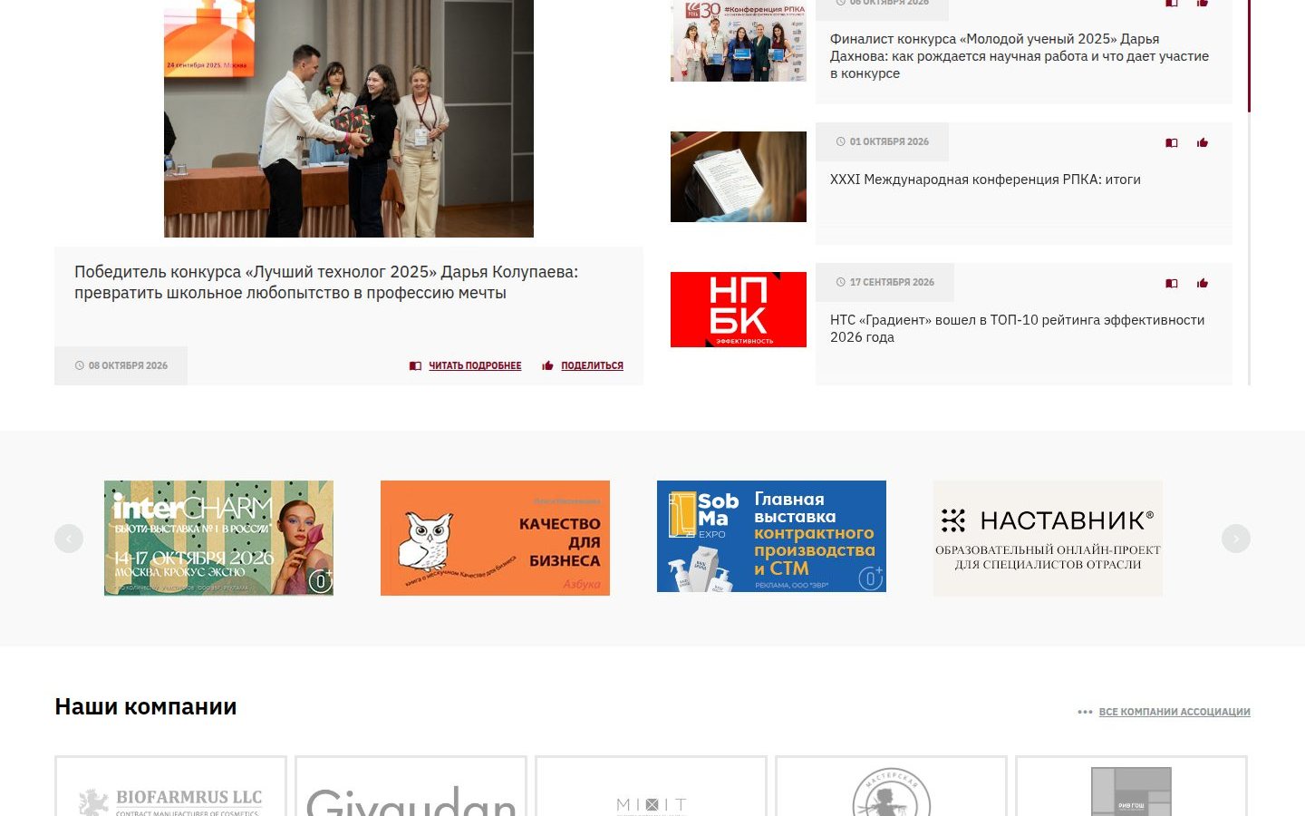The image size is (1305, 816).
Task: Click the clock icon beside 01 октября 2026
Action: tap(840, 141)
